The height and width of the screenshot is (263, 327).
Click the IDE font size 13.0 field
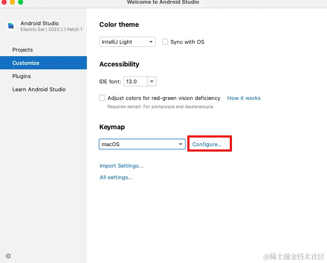[x=135, y=81]
